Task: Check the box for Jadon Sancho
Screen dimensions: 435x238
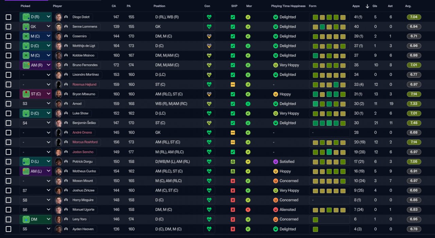Action: coord(8,152)
